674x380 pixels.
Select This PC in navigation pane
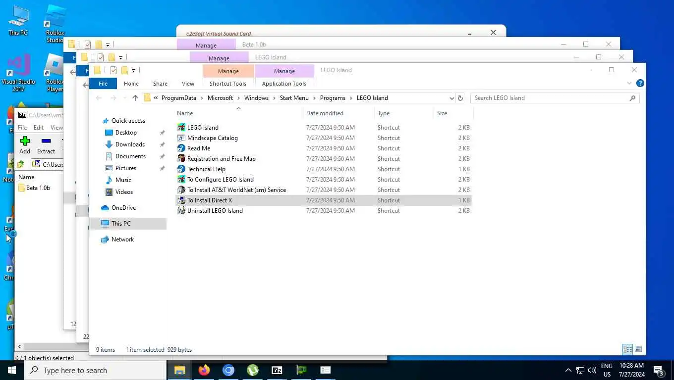coord(128,224)
